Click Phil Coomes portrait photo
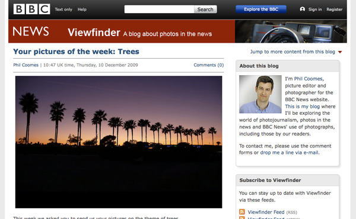The image size is (356, 219). coord(260,94)
